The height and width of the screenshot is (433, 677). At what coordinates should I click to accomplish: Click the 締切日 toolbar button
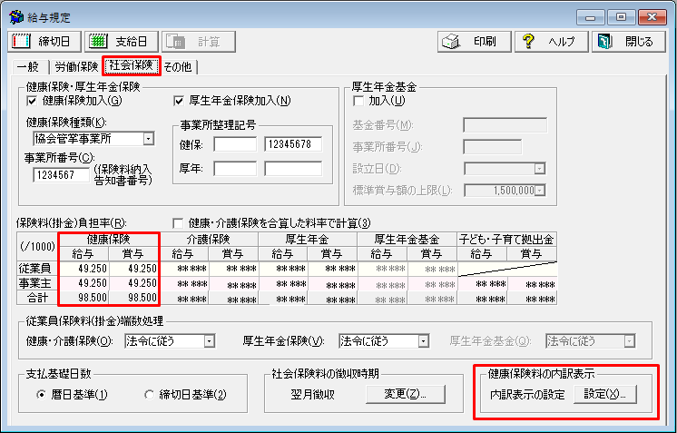pyautogui.click(x=44, y=42)
